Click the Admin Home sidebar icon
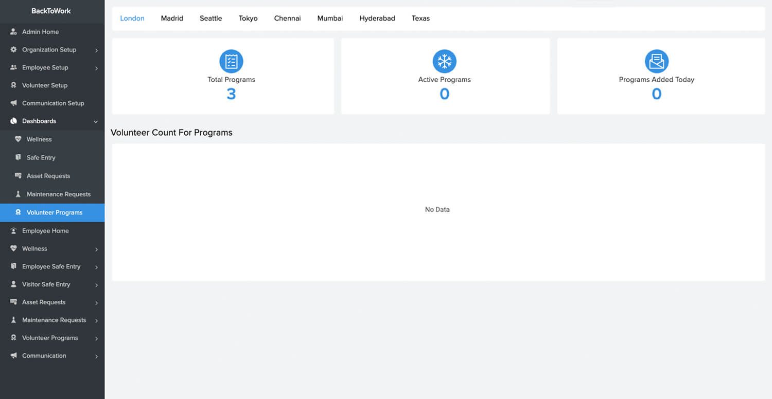772x399 pixels. click(x=14, y=32)
